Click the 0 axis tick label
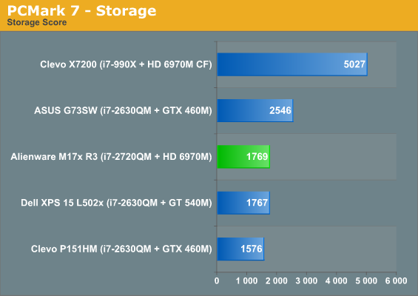This screenshot has width=418, height=296. click(x=217, y=280)
